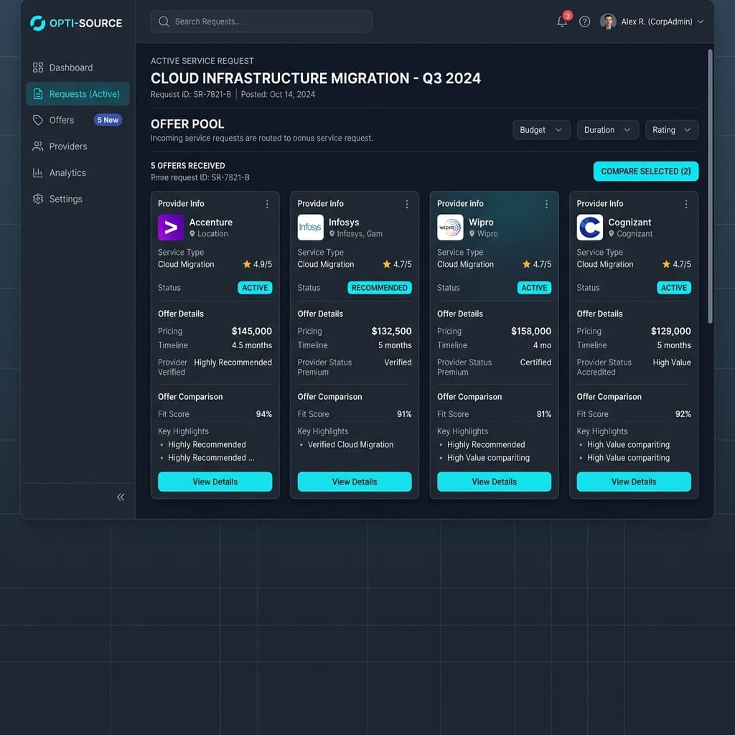Click Infosys price $132,500

pos(391,331)
